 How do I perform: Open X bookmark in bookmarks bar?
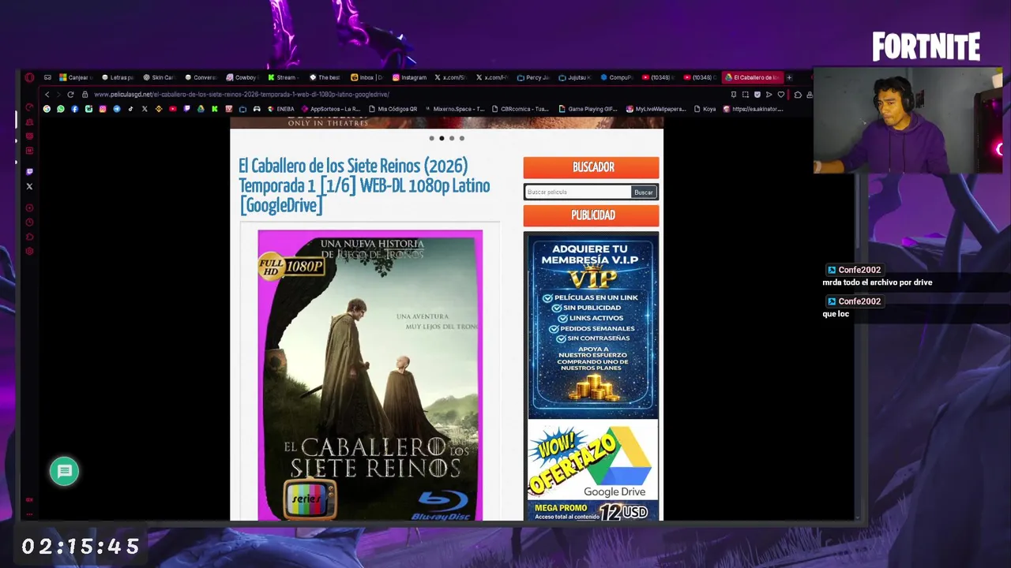(x=145, y=109)
